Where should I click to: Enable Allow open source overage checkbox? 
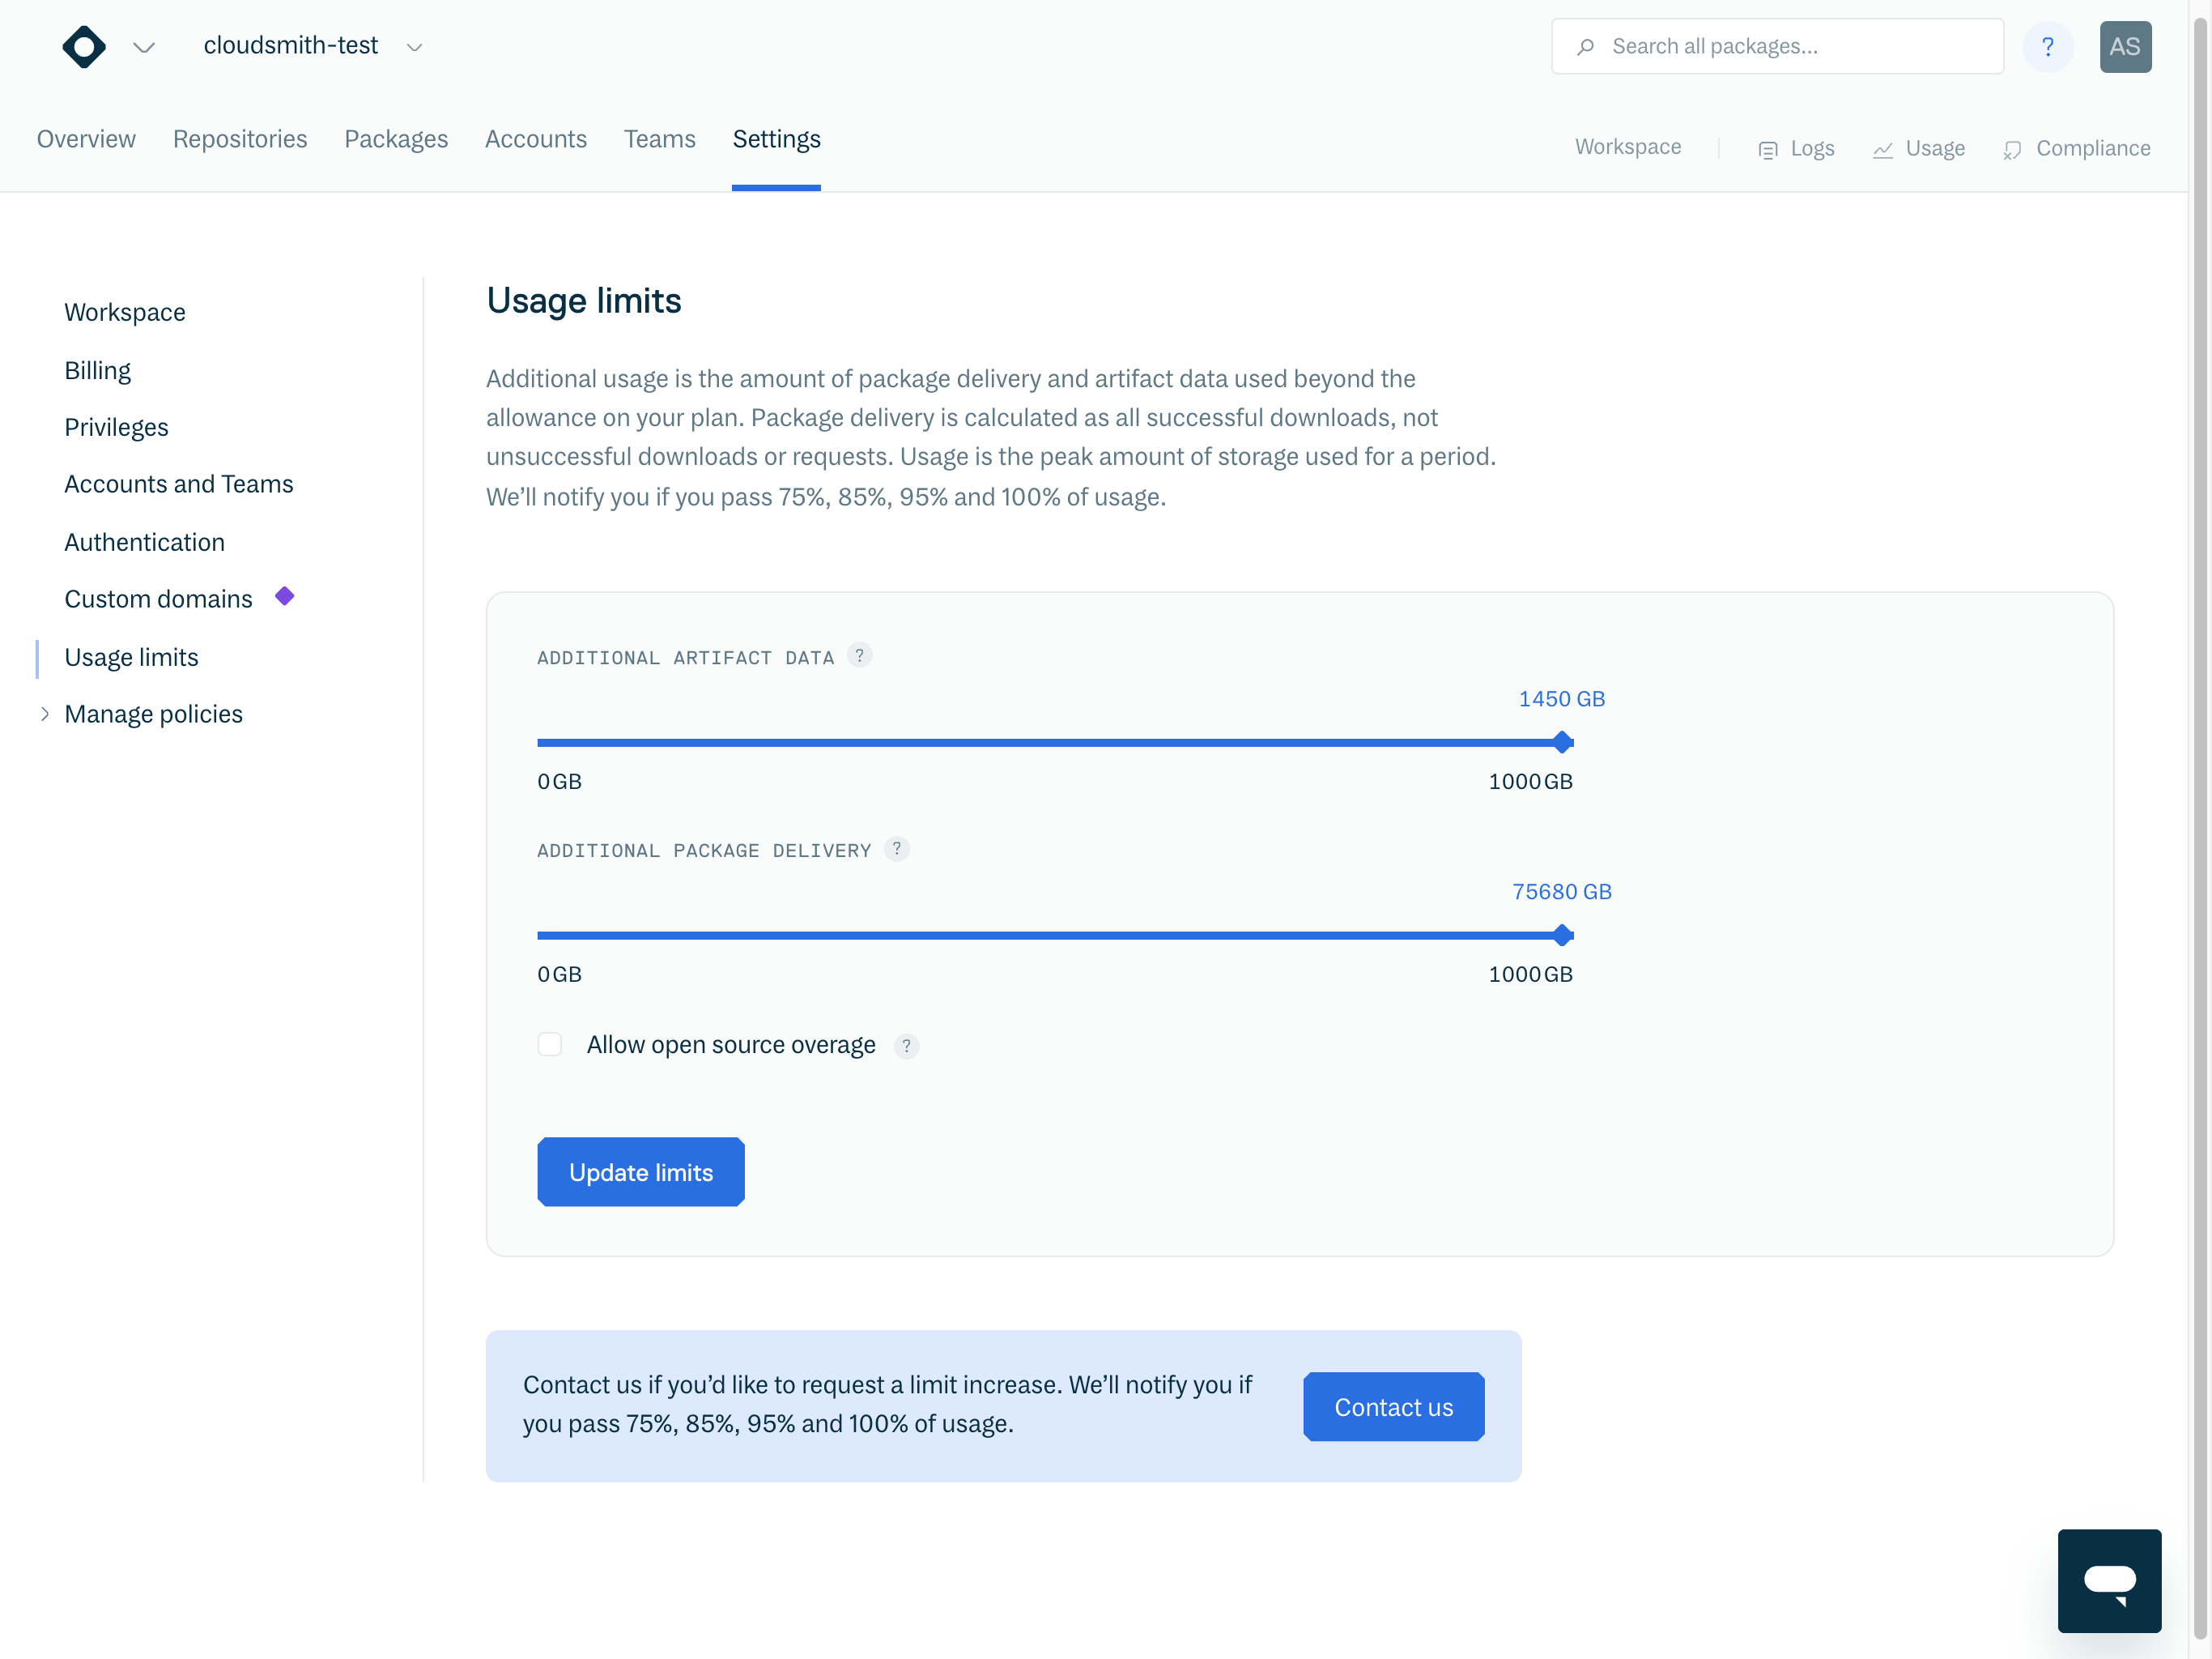(550, 1045)
